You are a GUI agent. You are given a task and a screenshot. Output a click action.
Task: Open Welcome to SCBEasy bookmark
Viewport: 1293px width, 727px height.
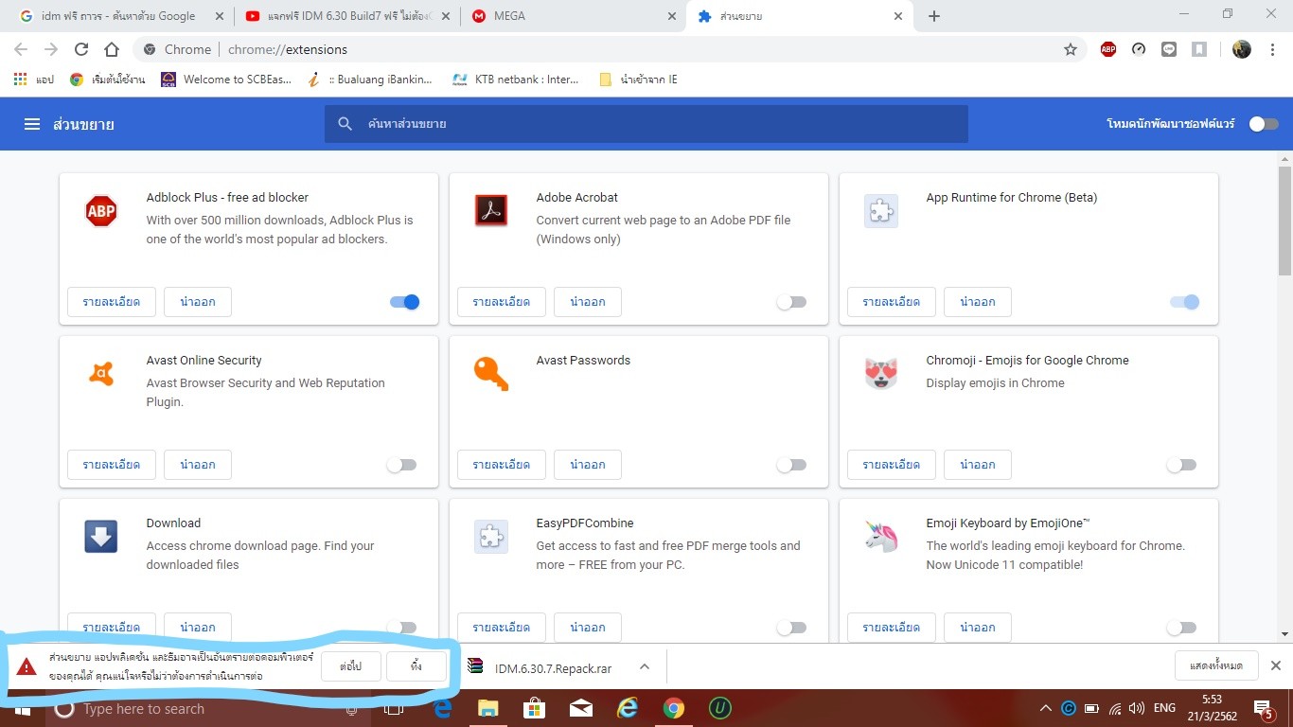tap(225, 80)
